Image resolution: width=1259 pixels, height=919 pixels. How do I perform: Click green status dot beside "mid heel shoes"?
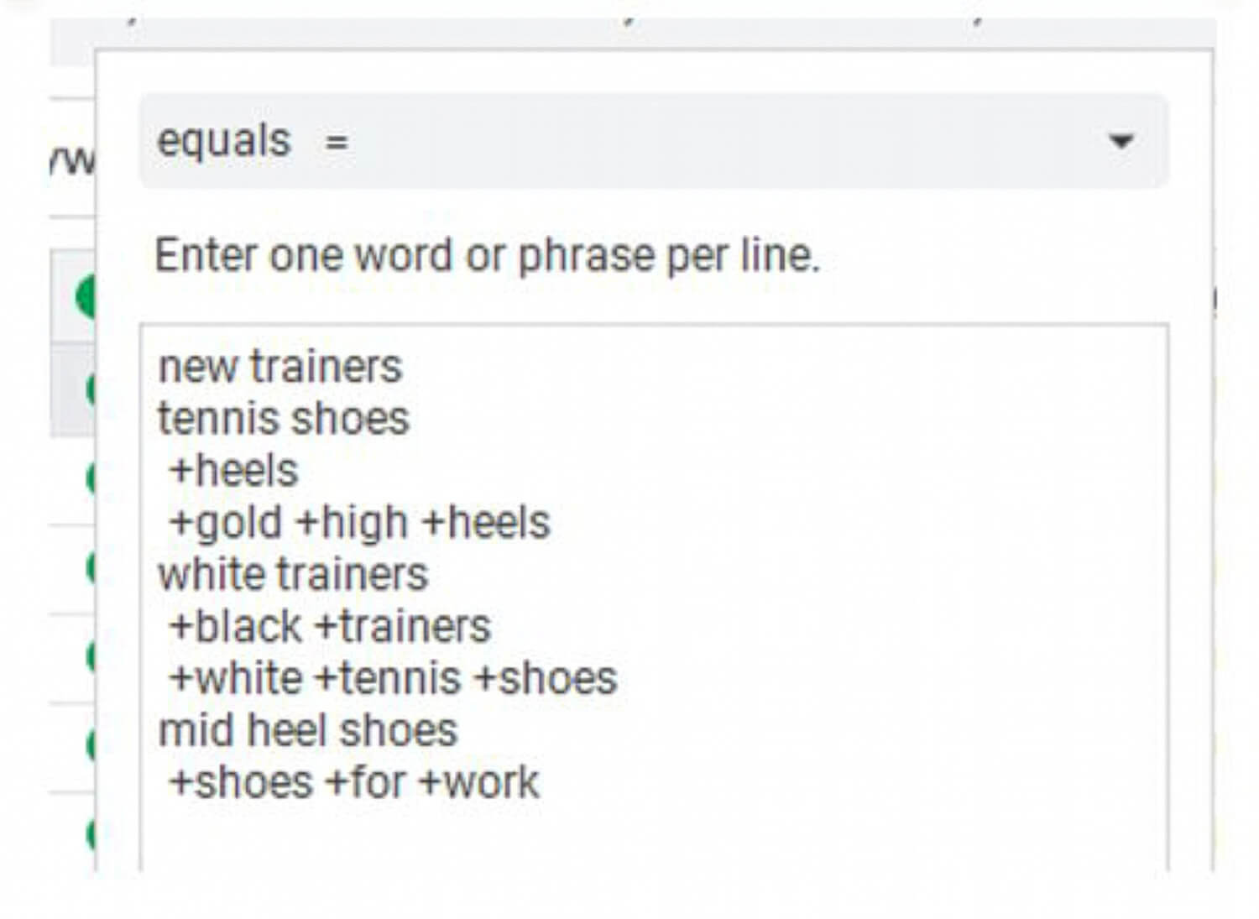click(91, 744)
